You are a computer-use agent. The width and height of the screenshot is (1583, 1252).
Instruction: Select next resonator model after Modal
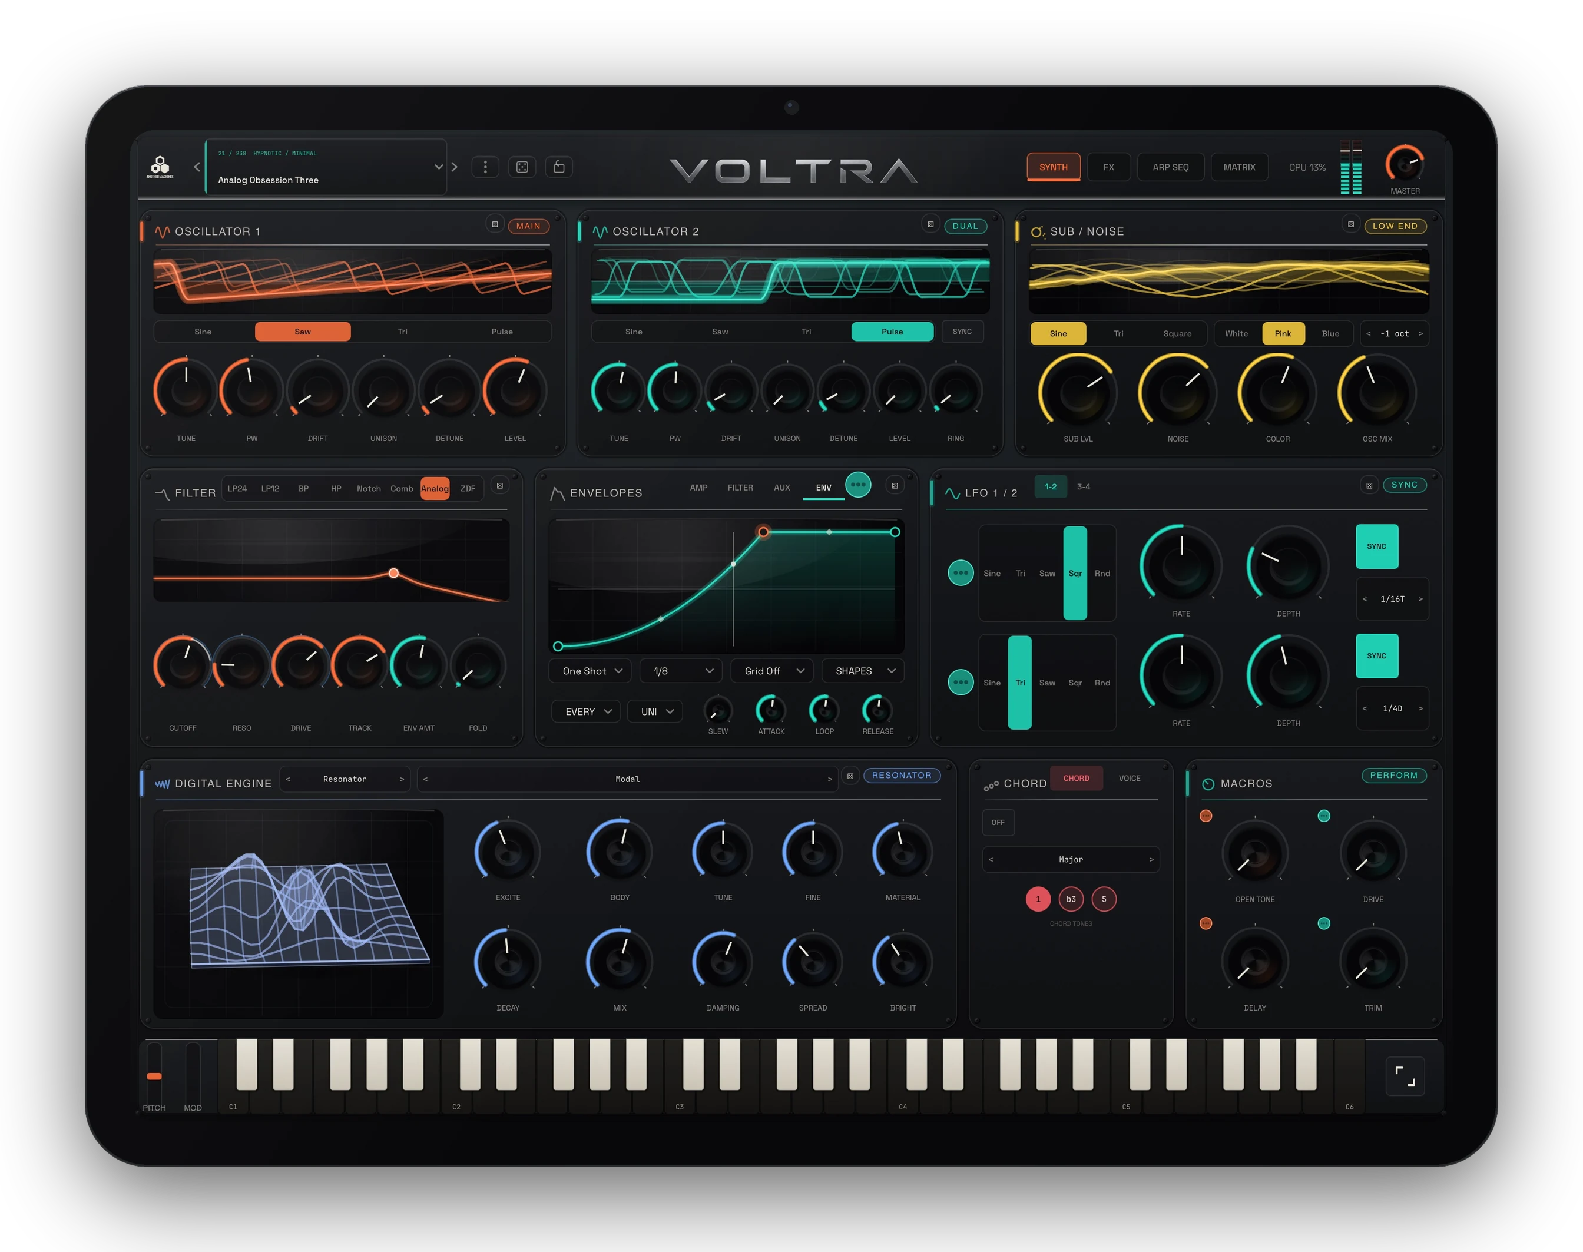830,779
